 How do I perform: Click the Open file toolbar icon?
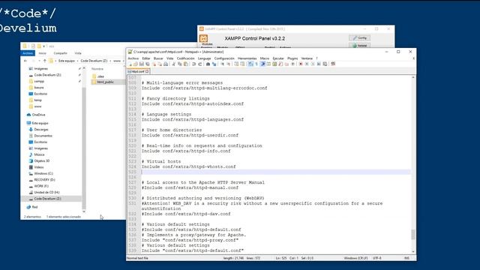136,64
